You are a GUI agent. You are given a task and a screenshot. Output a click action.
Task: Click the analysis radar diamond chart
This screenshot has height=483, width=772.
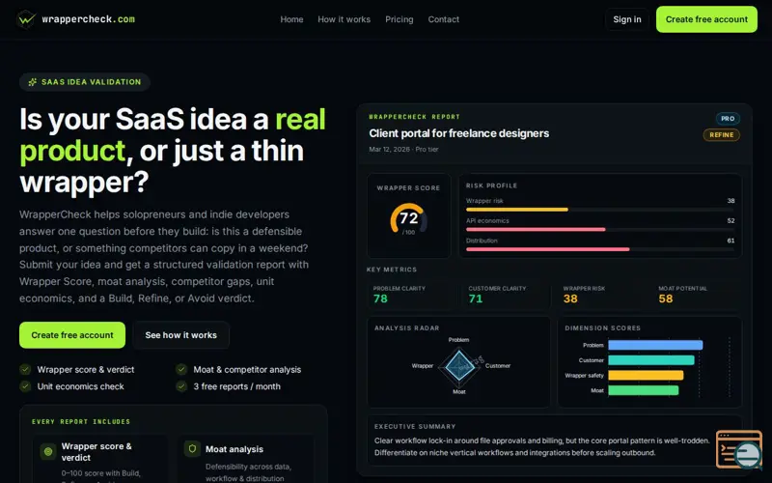tap(459, 366)
